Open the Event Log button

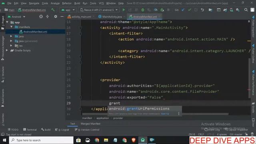coord(212,130)
